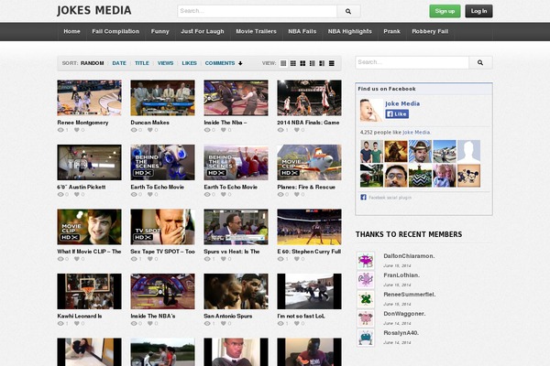
Task: Click the heart icon under Renee Montgomery
Action: coord(77,130)
